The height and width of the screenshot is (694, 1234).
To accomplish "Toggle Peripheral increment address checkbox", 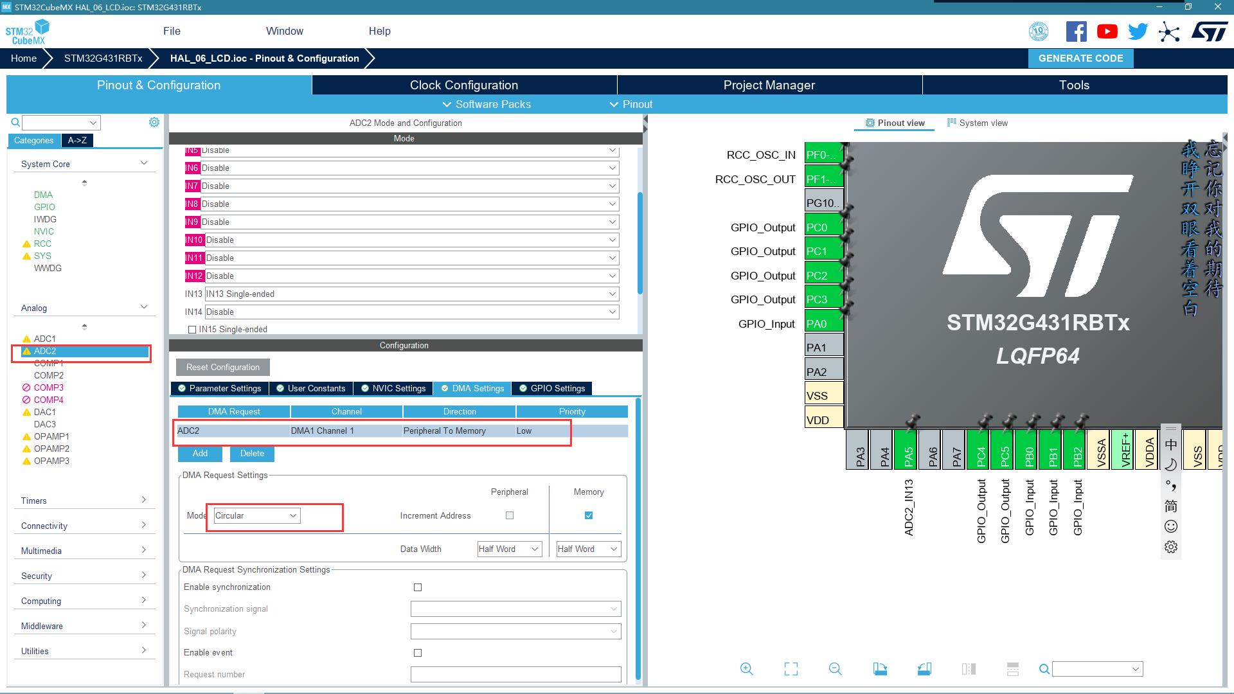I will 510,515.
